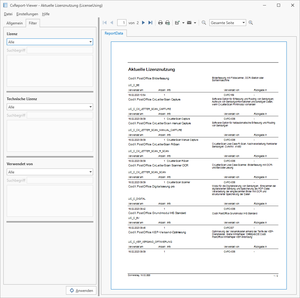This screenshot has height=298, width=300.
Task: Click the 'LIC_C_CX_LETTER_SCAN_CAPTURE' license key text
Action: tap(149, 109)
